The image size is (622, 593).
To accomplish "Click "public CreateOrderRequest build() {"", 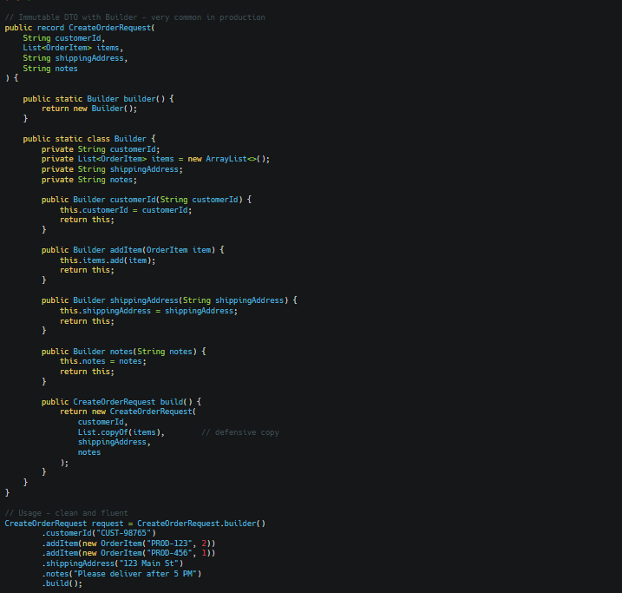I will (121, 402).
